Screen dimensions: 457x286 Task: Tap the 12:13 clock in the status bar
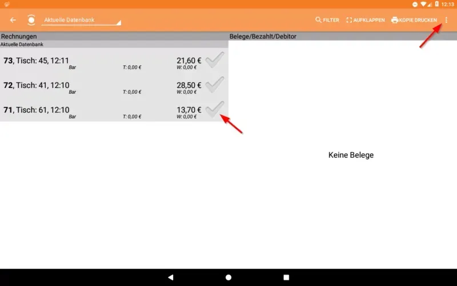448,5
